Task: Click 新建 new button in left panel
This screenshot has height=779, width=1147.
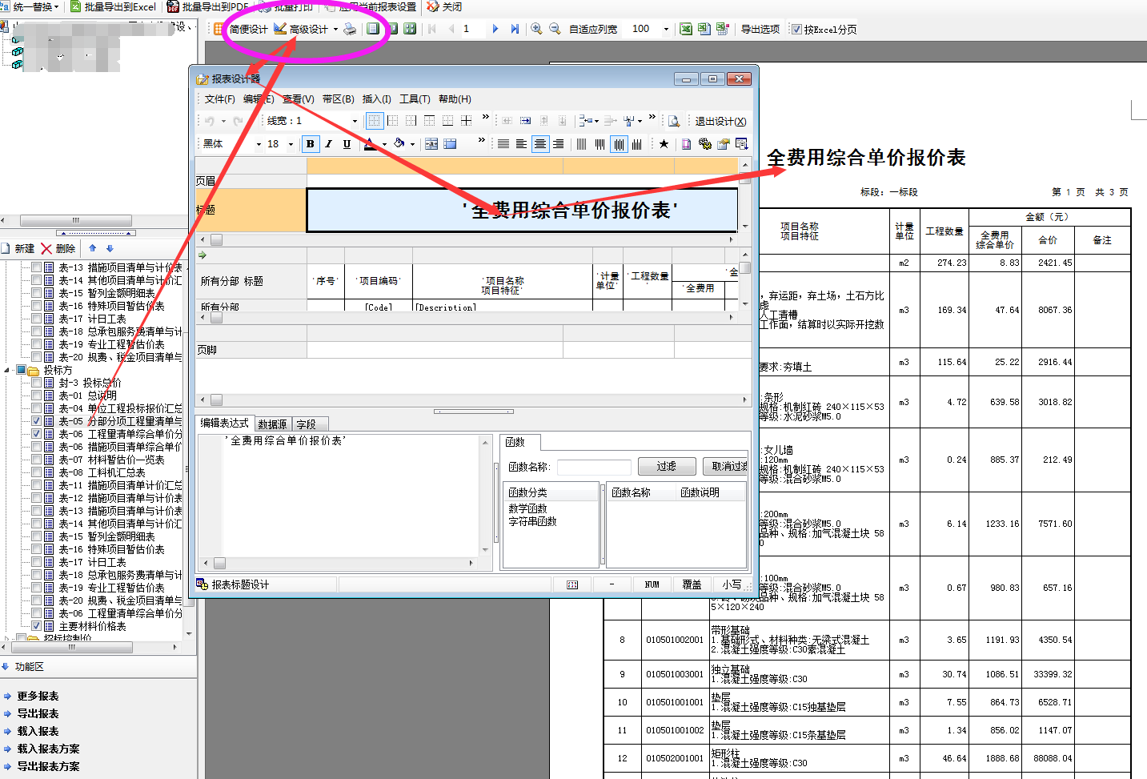Action: 18,249
